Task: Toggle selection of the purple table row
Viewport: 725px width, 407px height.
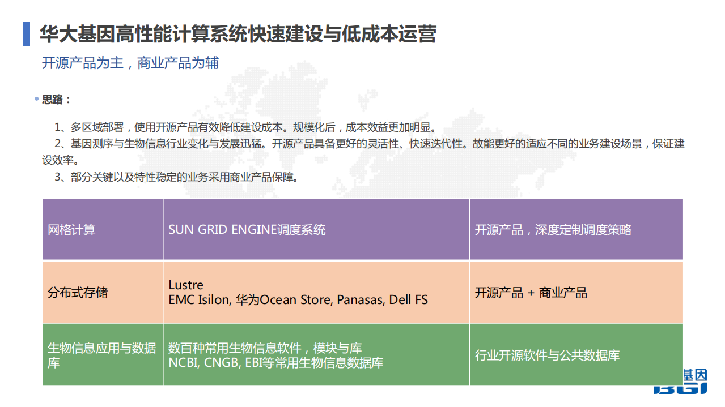Action: pos(363,229)
